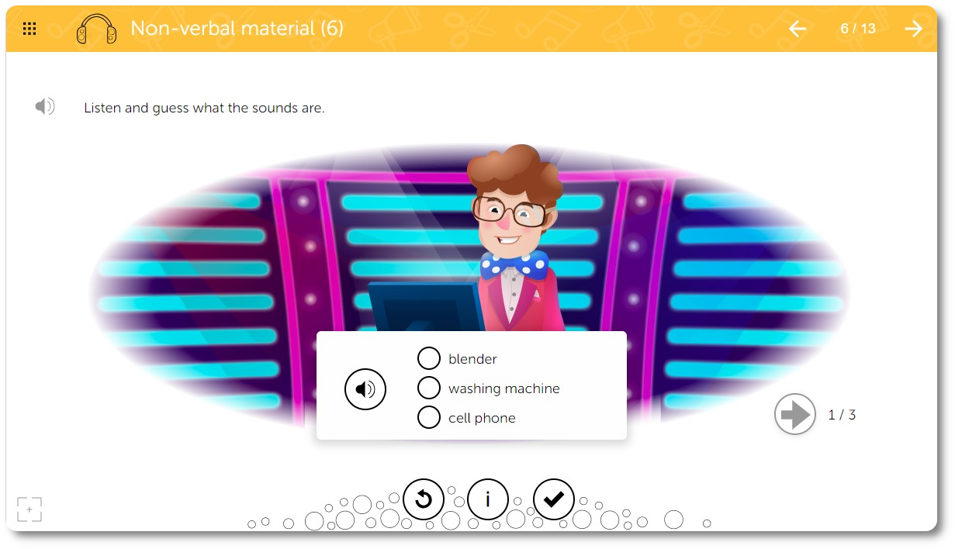Select the blender option
This screenshot has height=549, width=955.
click(x=429, y=358)
